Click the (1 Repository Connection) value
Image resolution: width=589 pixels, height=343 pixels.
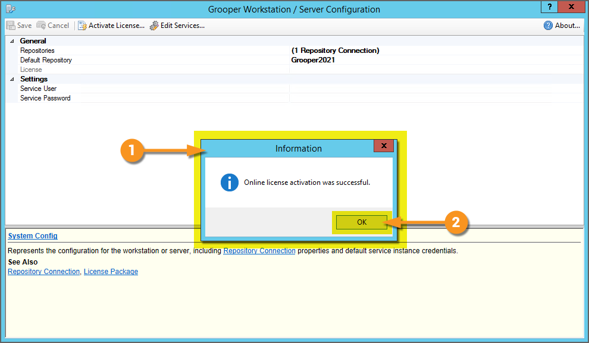335,51
